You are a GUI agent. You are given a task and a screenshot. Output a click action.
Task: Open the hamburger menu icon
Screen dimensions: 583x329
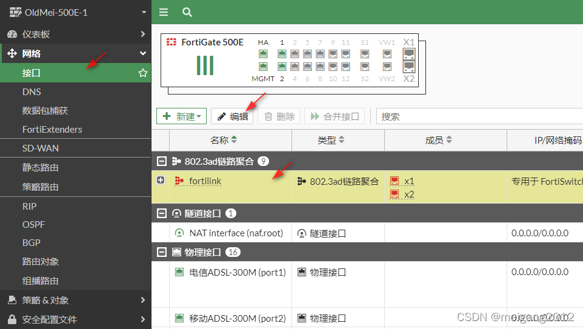pyautogui.click(x=164, y=12)
